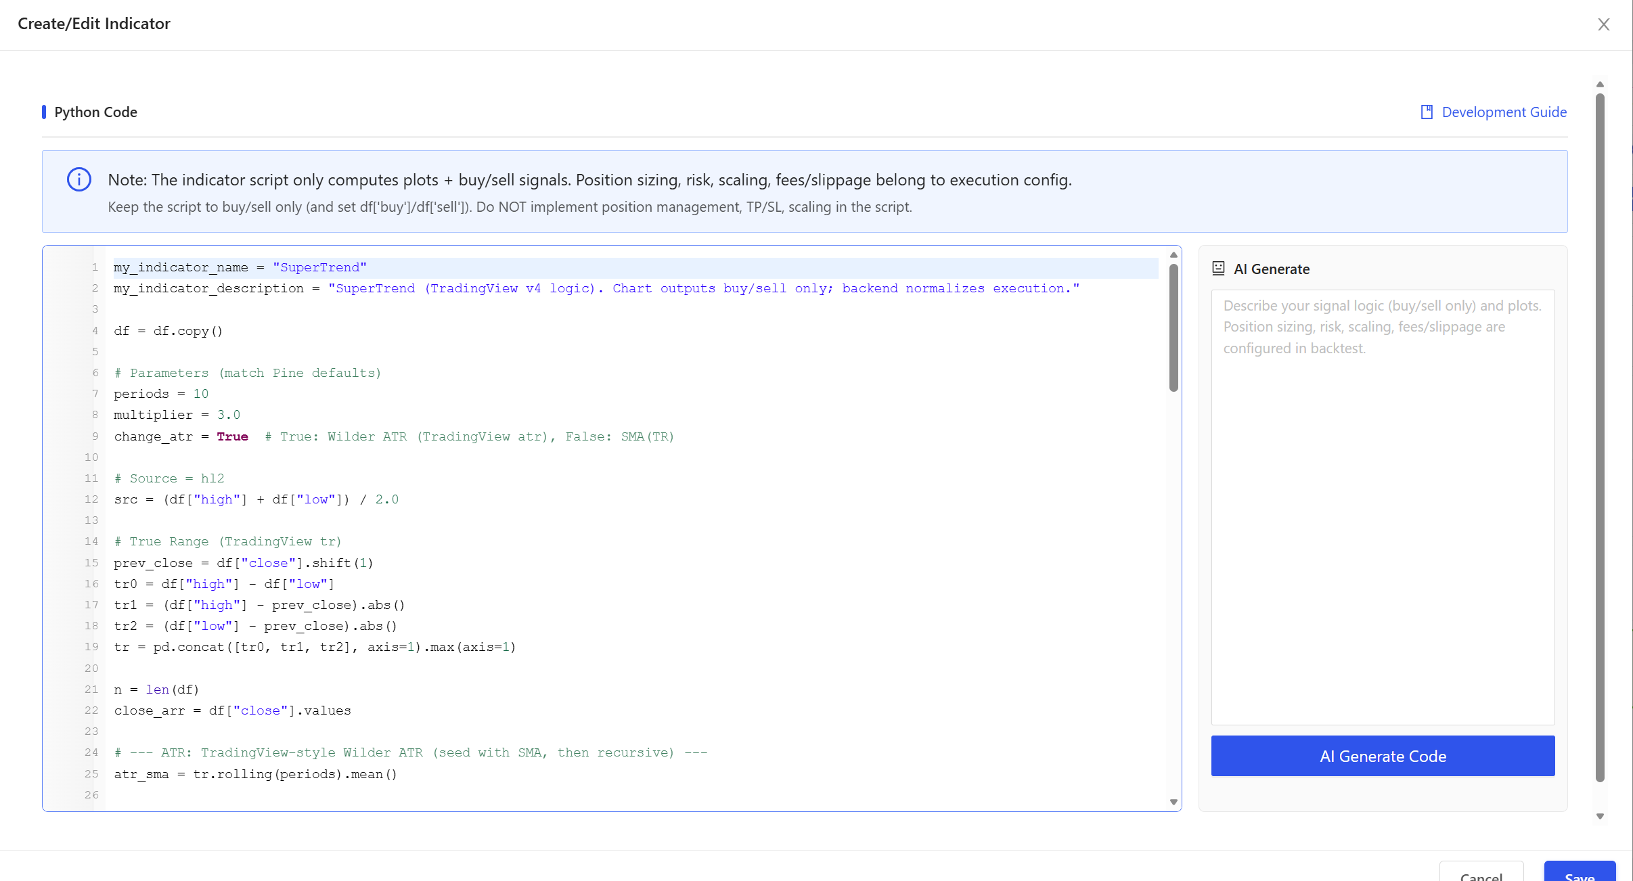Click line number 12 in the editor gutter

point(92,499)
